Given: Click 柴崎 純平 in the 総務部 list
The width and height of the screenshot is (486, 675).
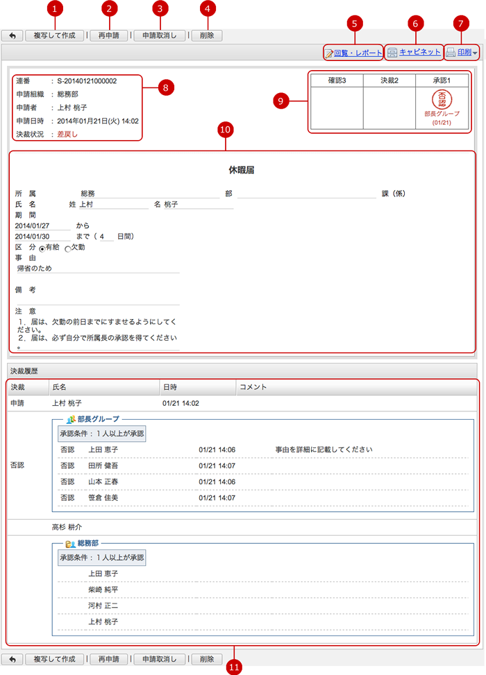Looking at the screenshot, I should click(x=103, y=590).
